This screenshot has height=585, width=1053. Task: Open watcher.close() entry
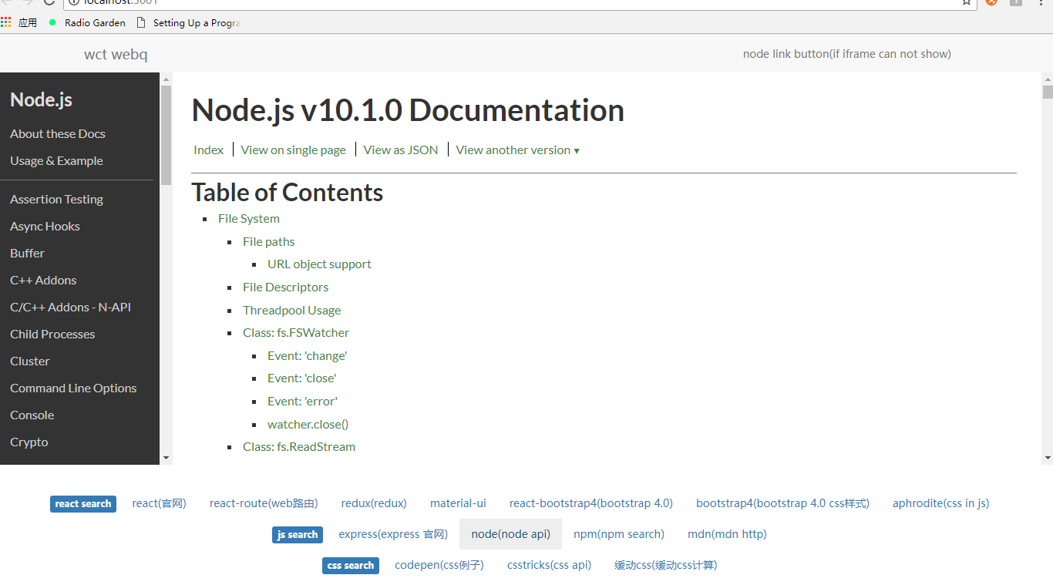coord(308,425)
